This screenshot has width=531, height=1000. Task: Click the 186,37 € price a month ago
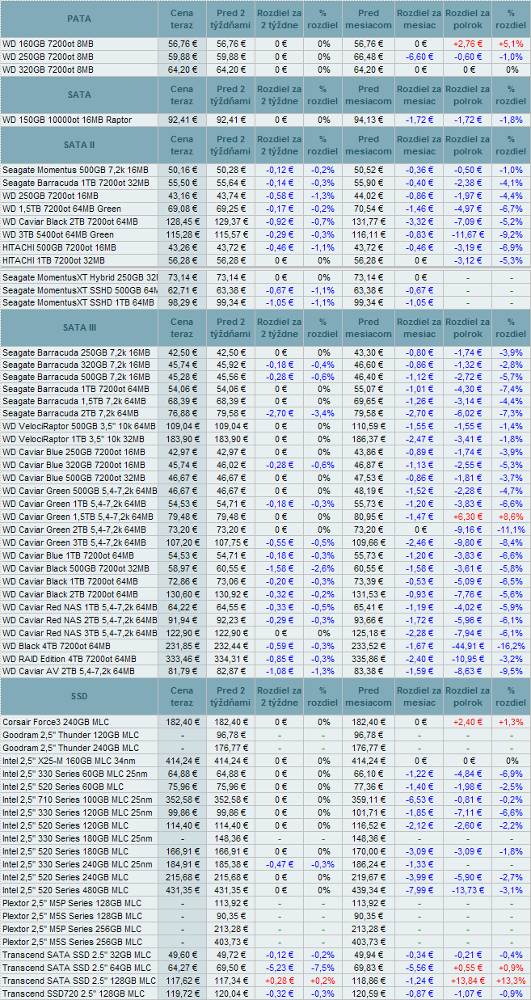[369, 438]
